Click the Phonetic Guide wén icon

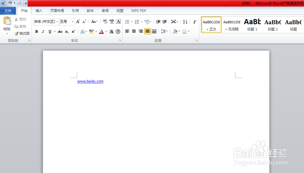pos(112,22)
